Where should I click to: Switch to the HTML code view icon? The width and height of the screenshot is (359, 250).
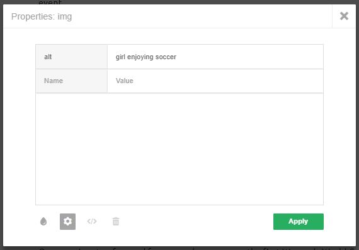(x=92, y=222)
